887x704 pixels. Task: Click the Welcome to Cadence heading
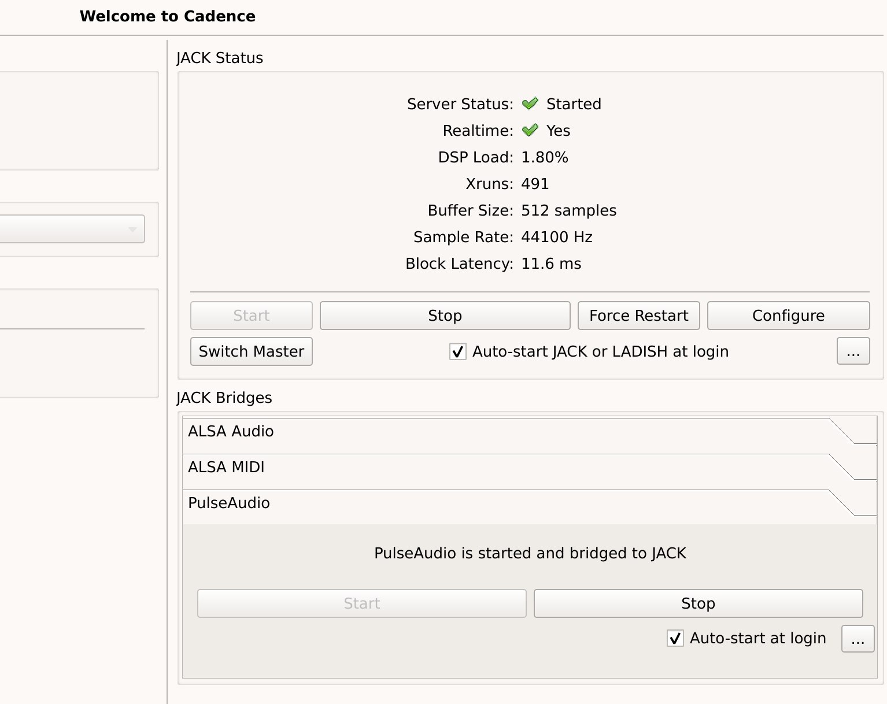(168, 16)
